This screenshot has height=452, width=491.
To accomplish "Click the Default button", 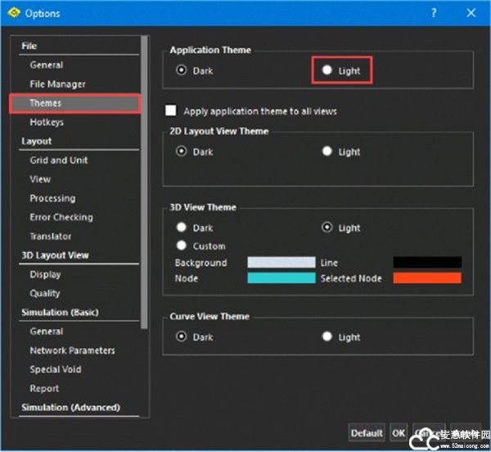I will pos(367,432).
